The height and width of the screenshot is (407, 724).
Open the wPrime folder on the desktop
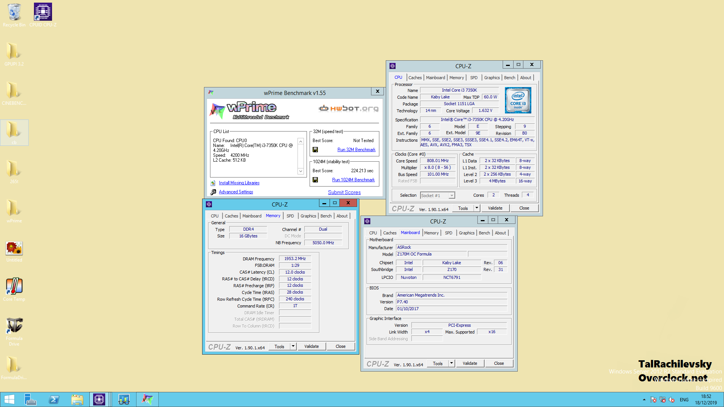pos(14,211)
